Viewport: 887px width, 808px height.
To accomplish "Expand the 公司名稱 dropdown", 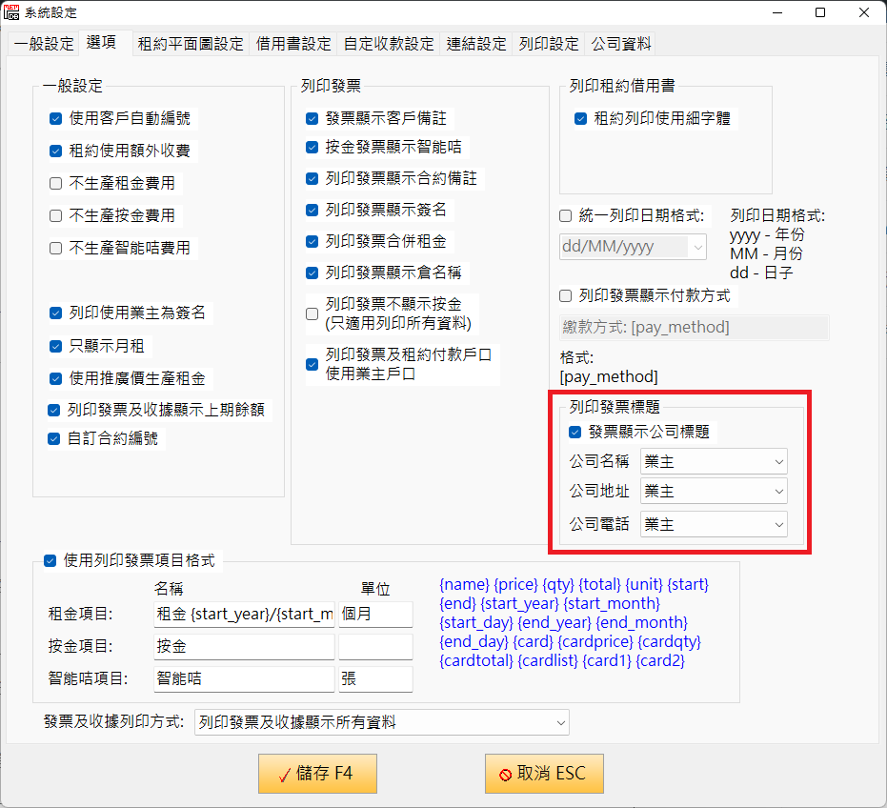I will pos(715,462).
